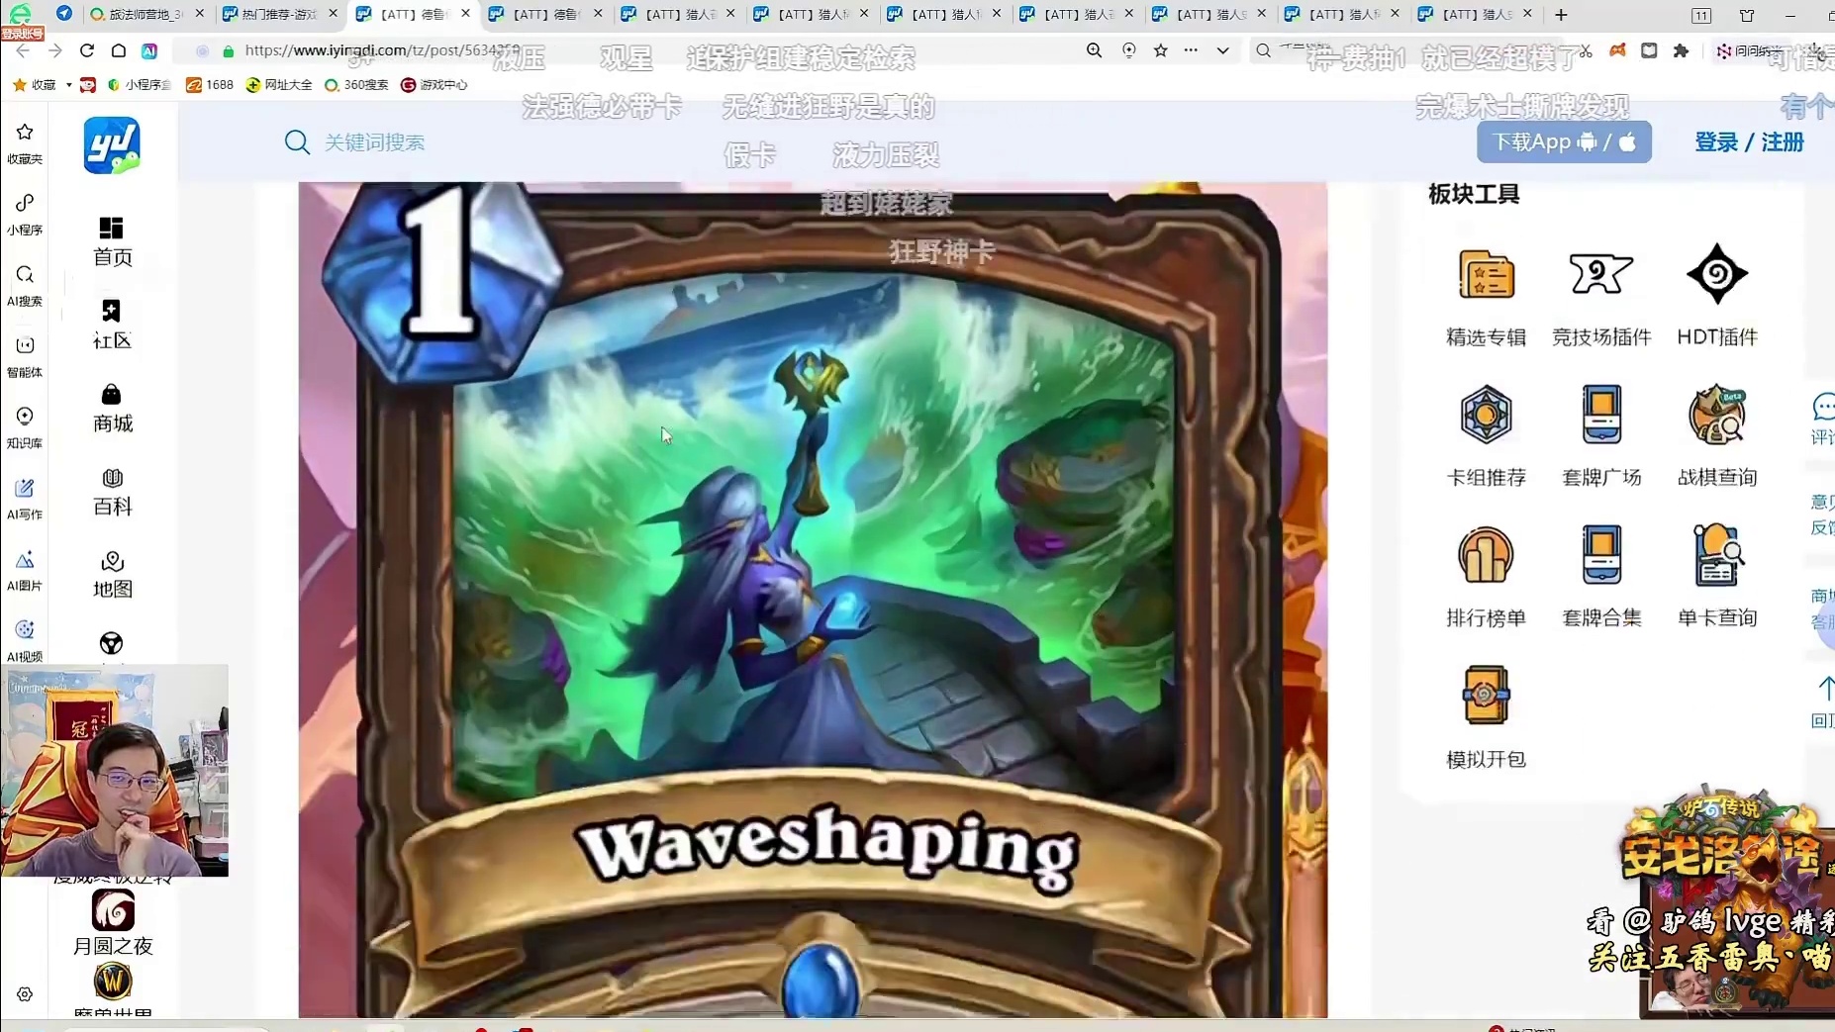Click the 下载App download button
This screenshot has height=1032, width=1835.
click(1563, 142)
